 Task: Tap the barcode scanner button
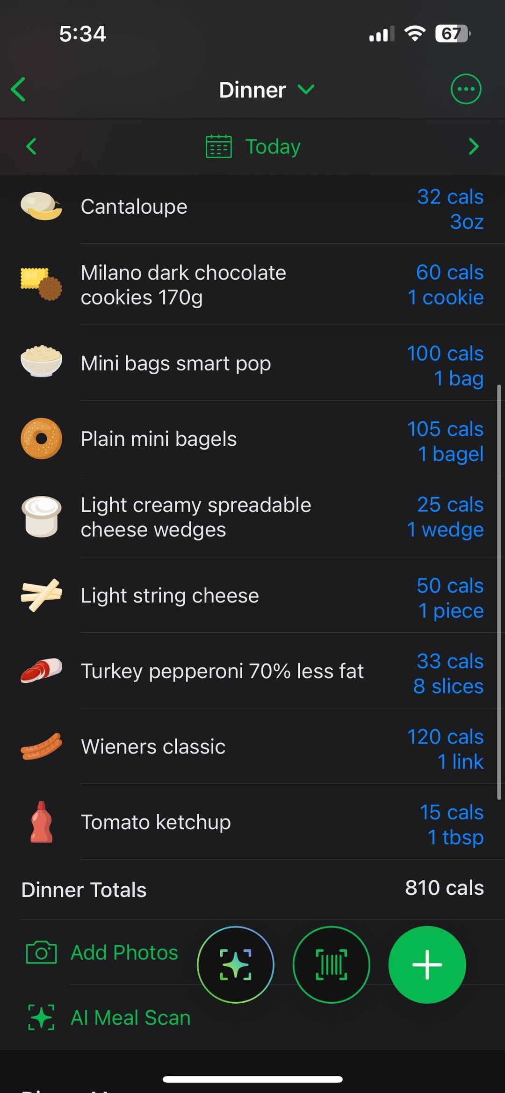point(331,964)
